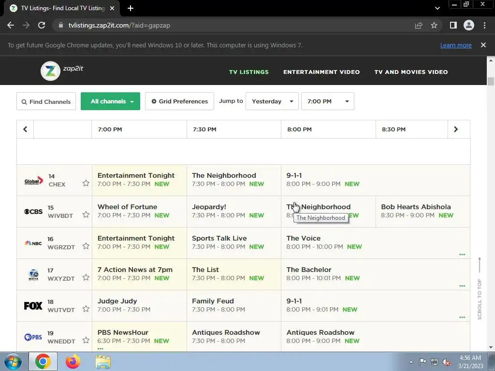495x371 pixels.
Task: Click the PBS logo for channel 19
Action: [x=33, y=337]
